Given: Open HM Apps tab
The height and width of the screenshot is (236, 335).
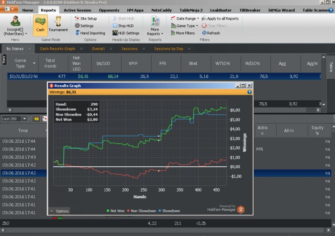Looking at the screenshot, I should [135, 10].
